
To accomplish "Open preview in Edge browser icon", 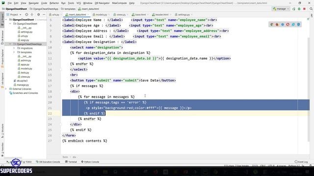I will click(299, 24).
